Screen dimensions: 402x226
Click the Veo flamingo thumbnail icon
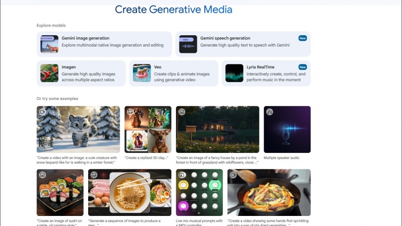click(142, 73)
